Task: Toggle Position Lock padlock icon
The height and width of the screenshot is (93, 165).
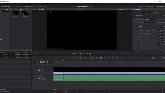Action: [x=104, y=58]
